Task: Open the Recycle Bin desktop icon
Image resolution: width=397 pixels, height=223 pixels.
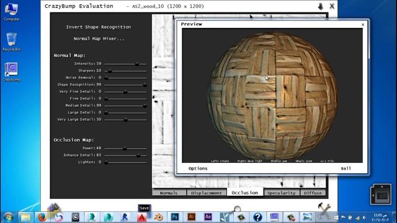Action: pos(11,42)
